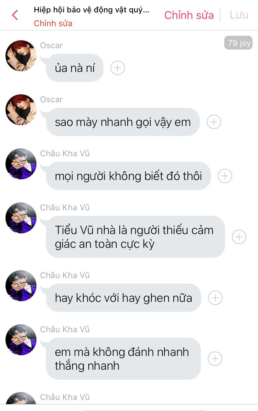Tap Châu Kha Vũ name above "hay khóc" message
Screen dimensions: 258x411
click(x=65, y=275)
